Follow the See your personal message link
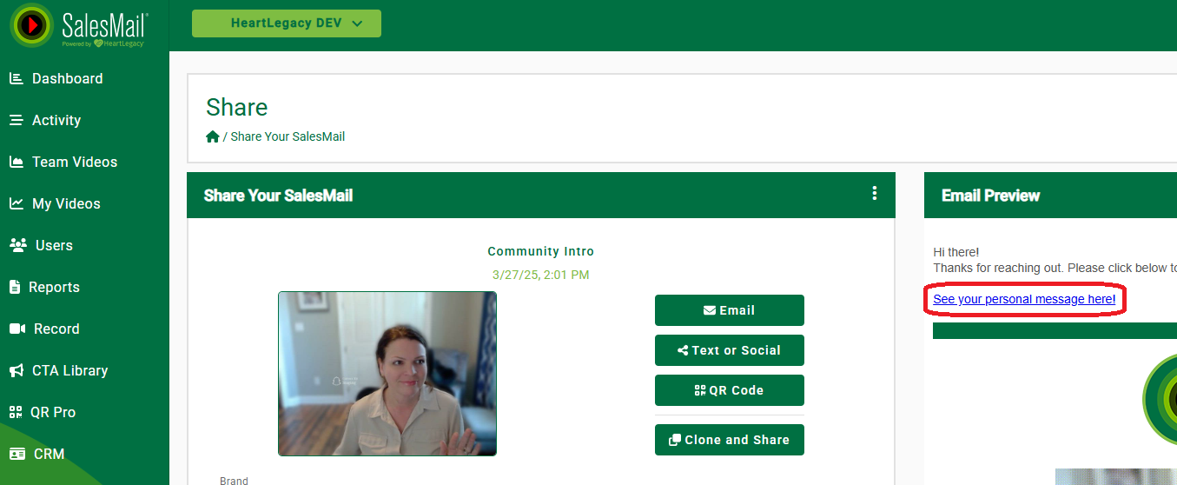Screen dimensions: 1177x485 coord(1024,299)
